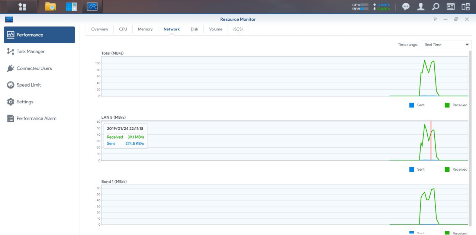
Task: Click the CPU and RAM usage indicator
Action: pyautogui.click(x=360, y=7)
